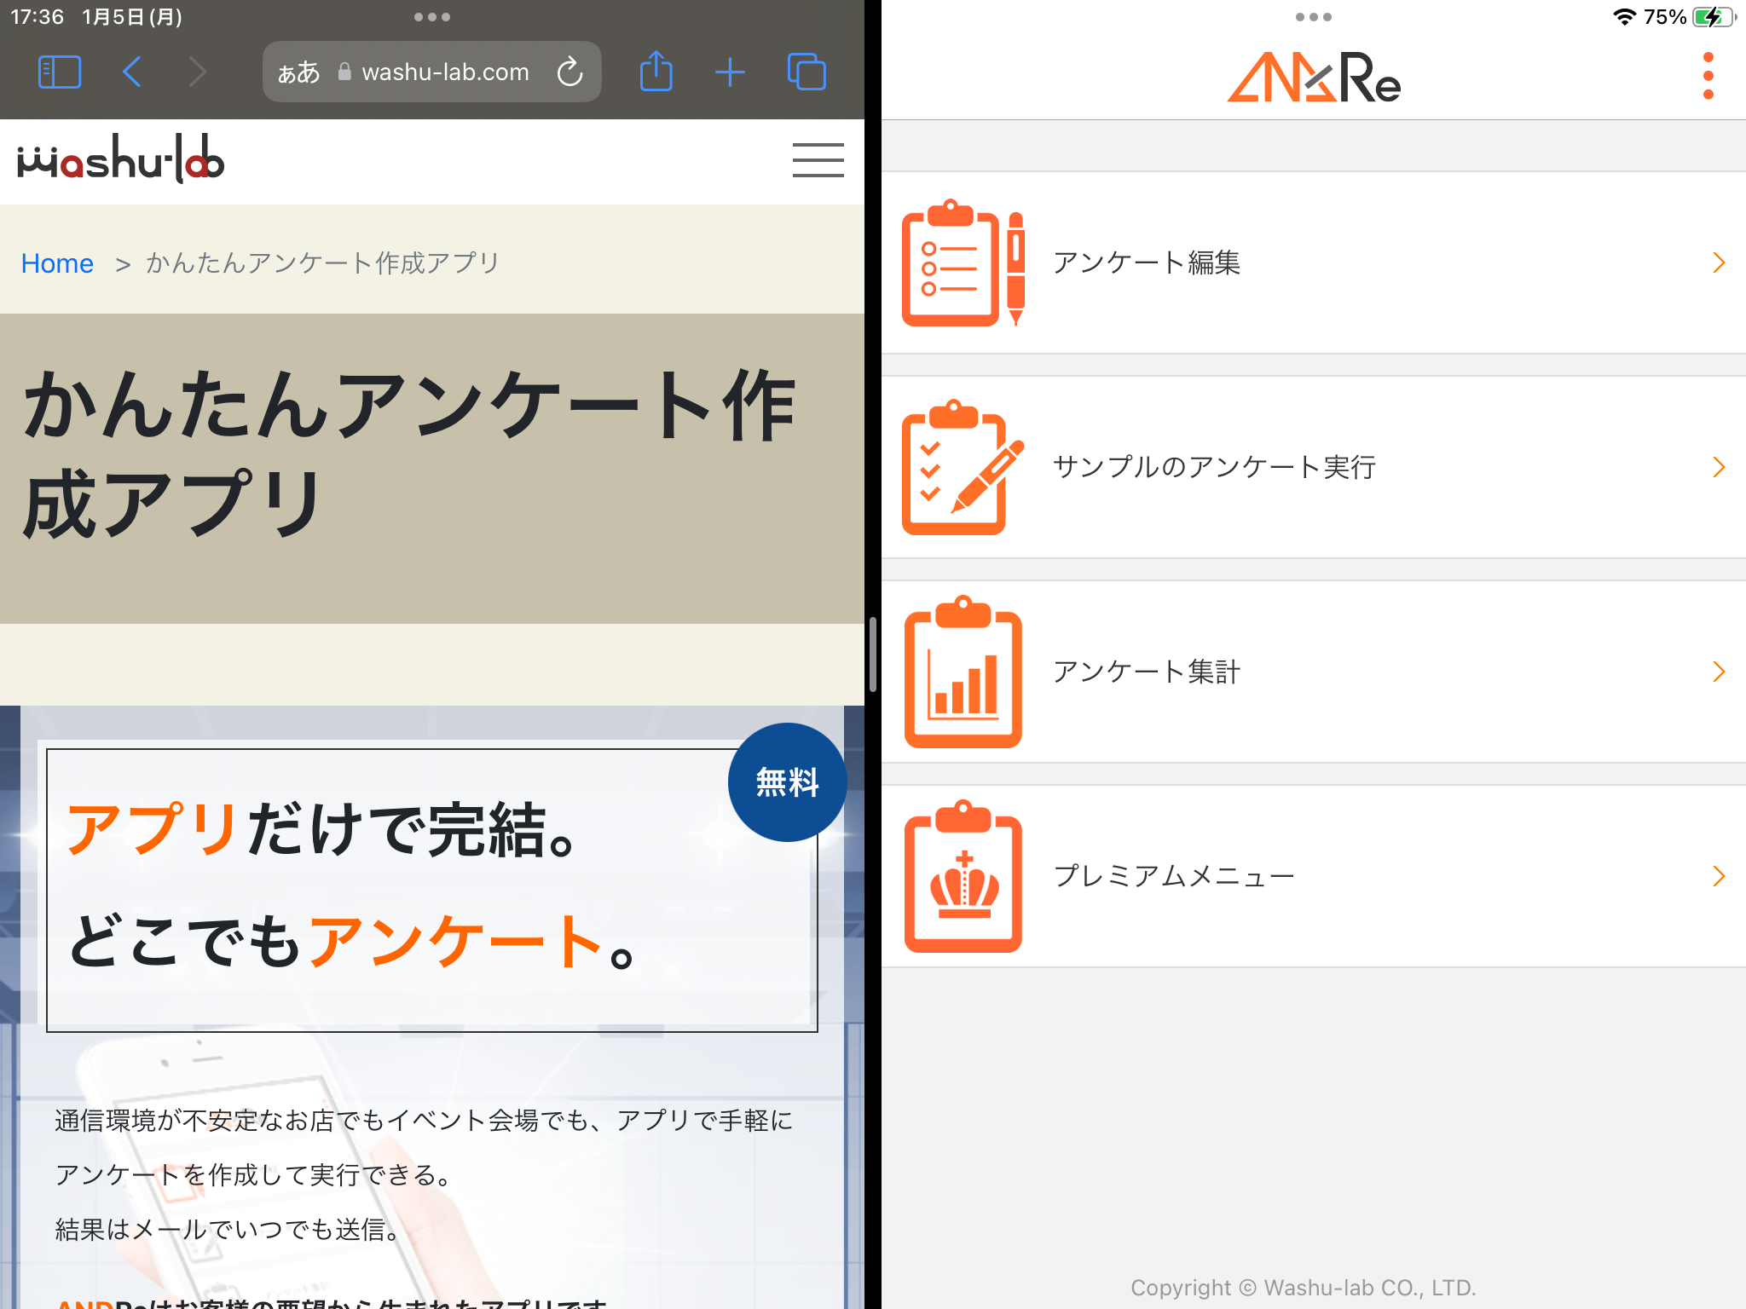
Task: Go back with Safari back arrow
Action: tap(131, 72)
